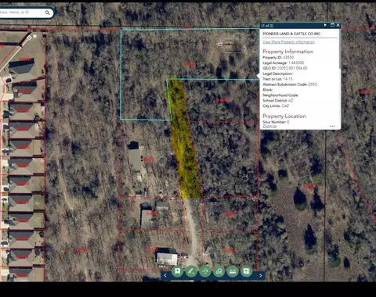Open the Share map widget
The height and width of the screenshot is (297, 376).
click(x=205, y=271)
